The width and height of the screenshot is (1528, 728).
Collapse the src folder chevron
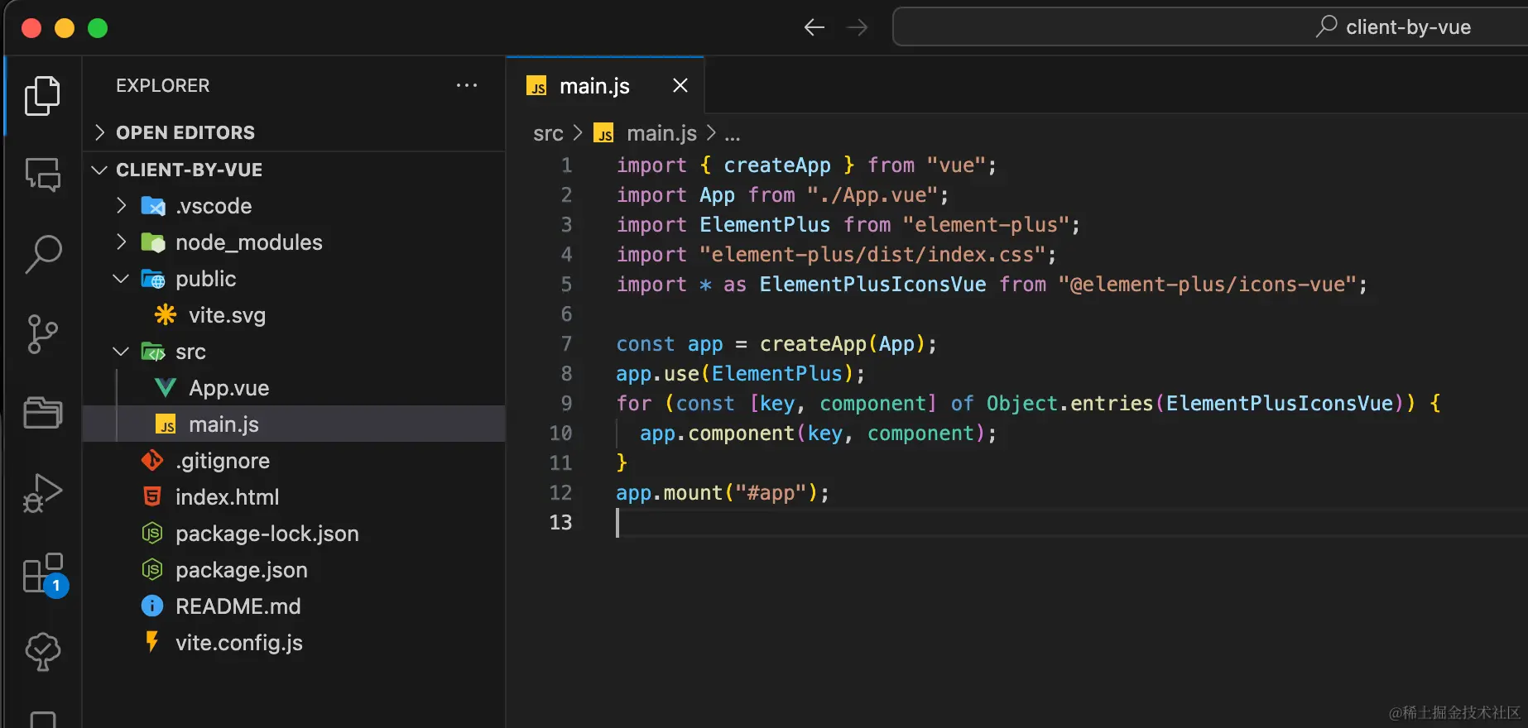[121, 352]
